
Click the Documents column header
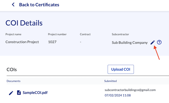(13, 81)
